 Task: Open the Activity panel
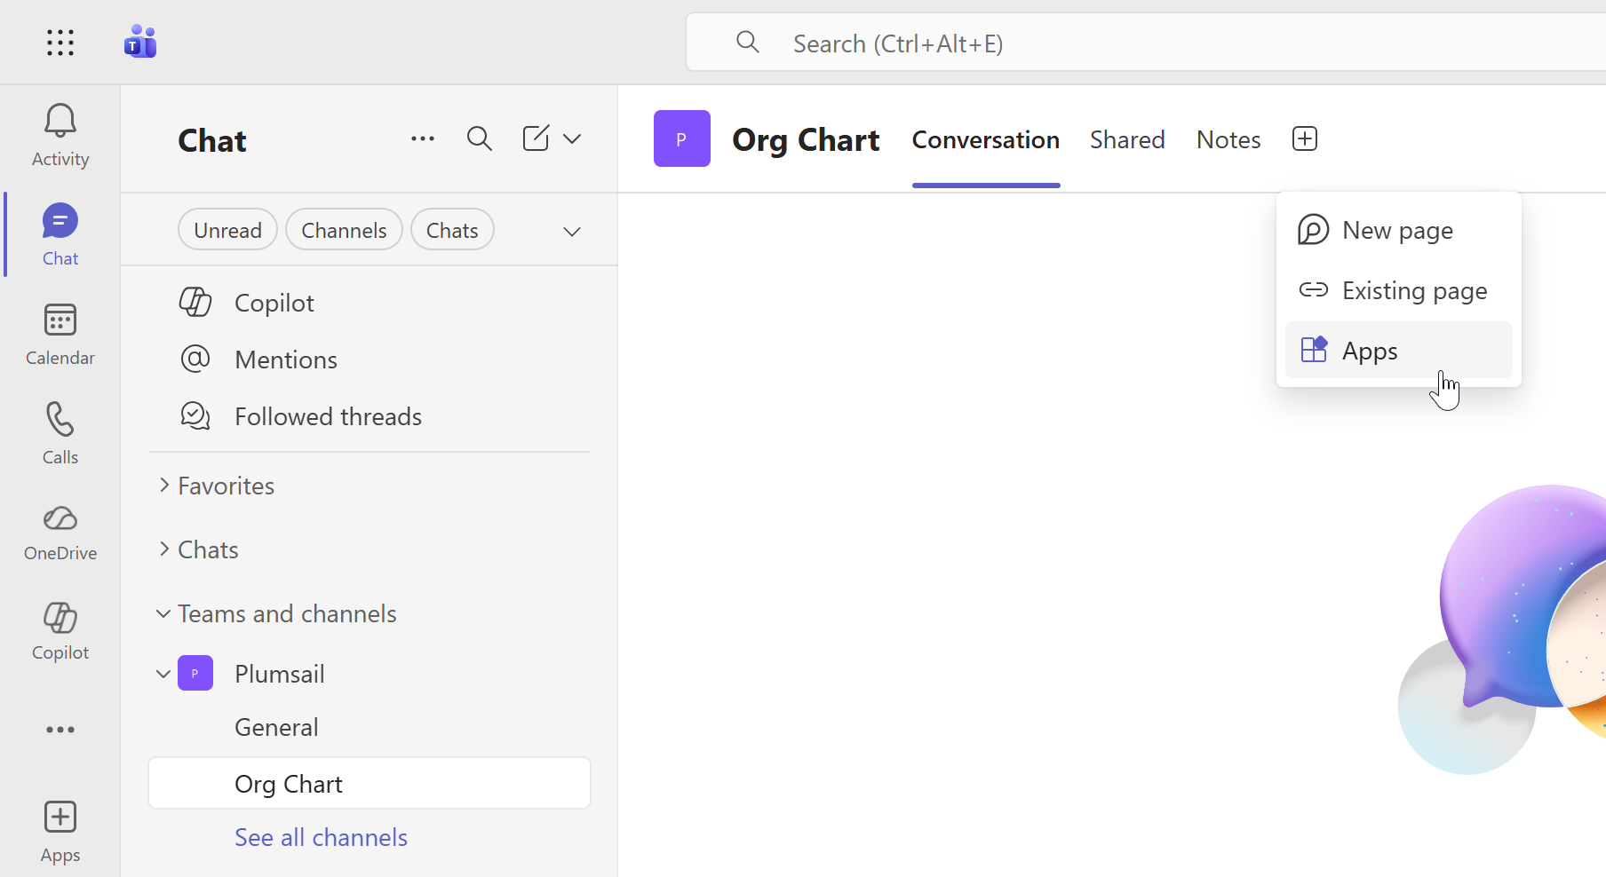tap(60, 133)
